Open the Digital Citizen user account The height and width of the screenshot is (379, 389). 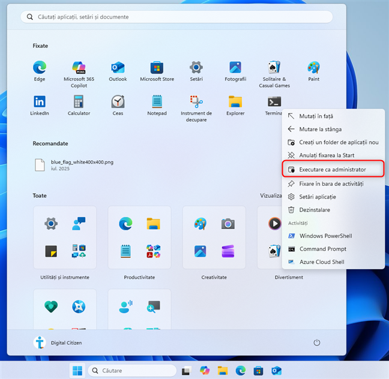[x=58, y=343]
